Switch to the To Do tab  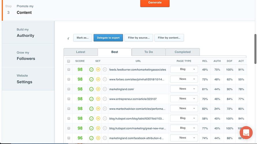pyautogui.click(x=148, y=52)
